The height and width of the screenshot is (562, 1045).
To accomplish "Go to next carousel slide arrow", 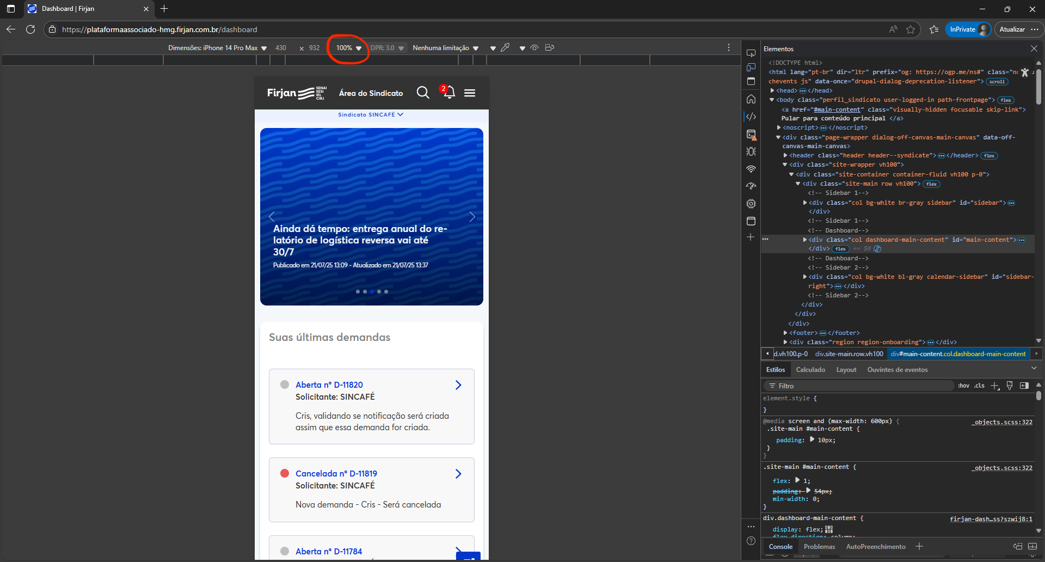I will coord(472,217).
